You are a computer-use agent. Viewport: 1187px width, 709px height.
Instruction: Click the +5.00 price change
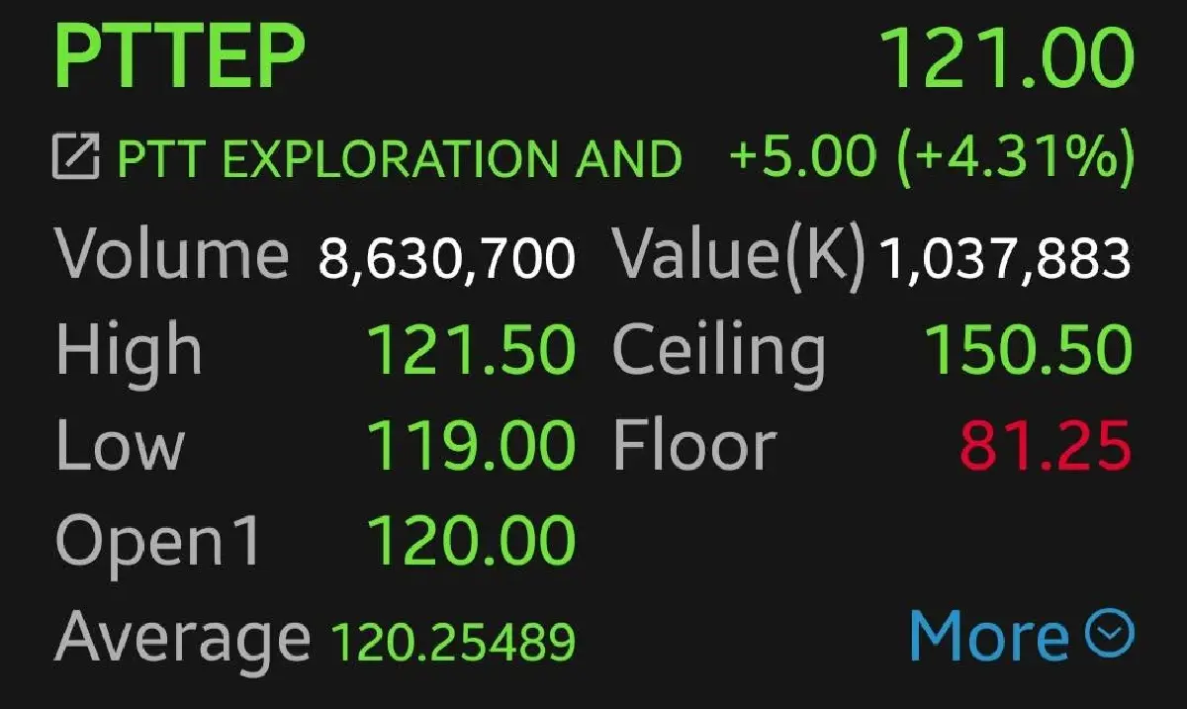coord(801,156)
